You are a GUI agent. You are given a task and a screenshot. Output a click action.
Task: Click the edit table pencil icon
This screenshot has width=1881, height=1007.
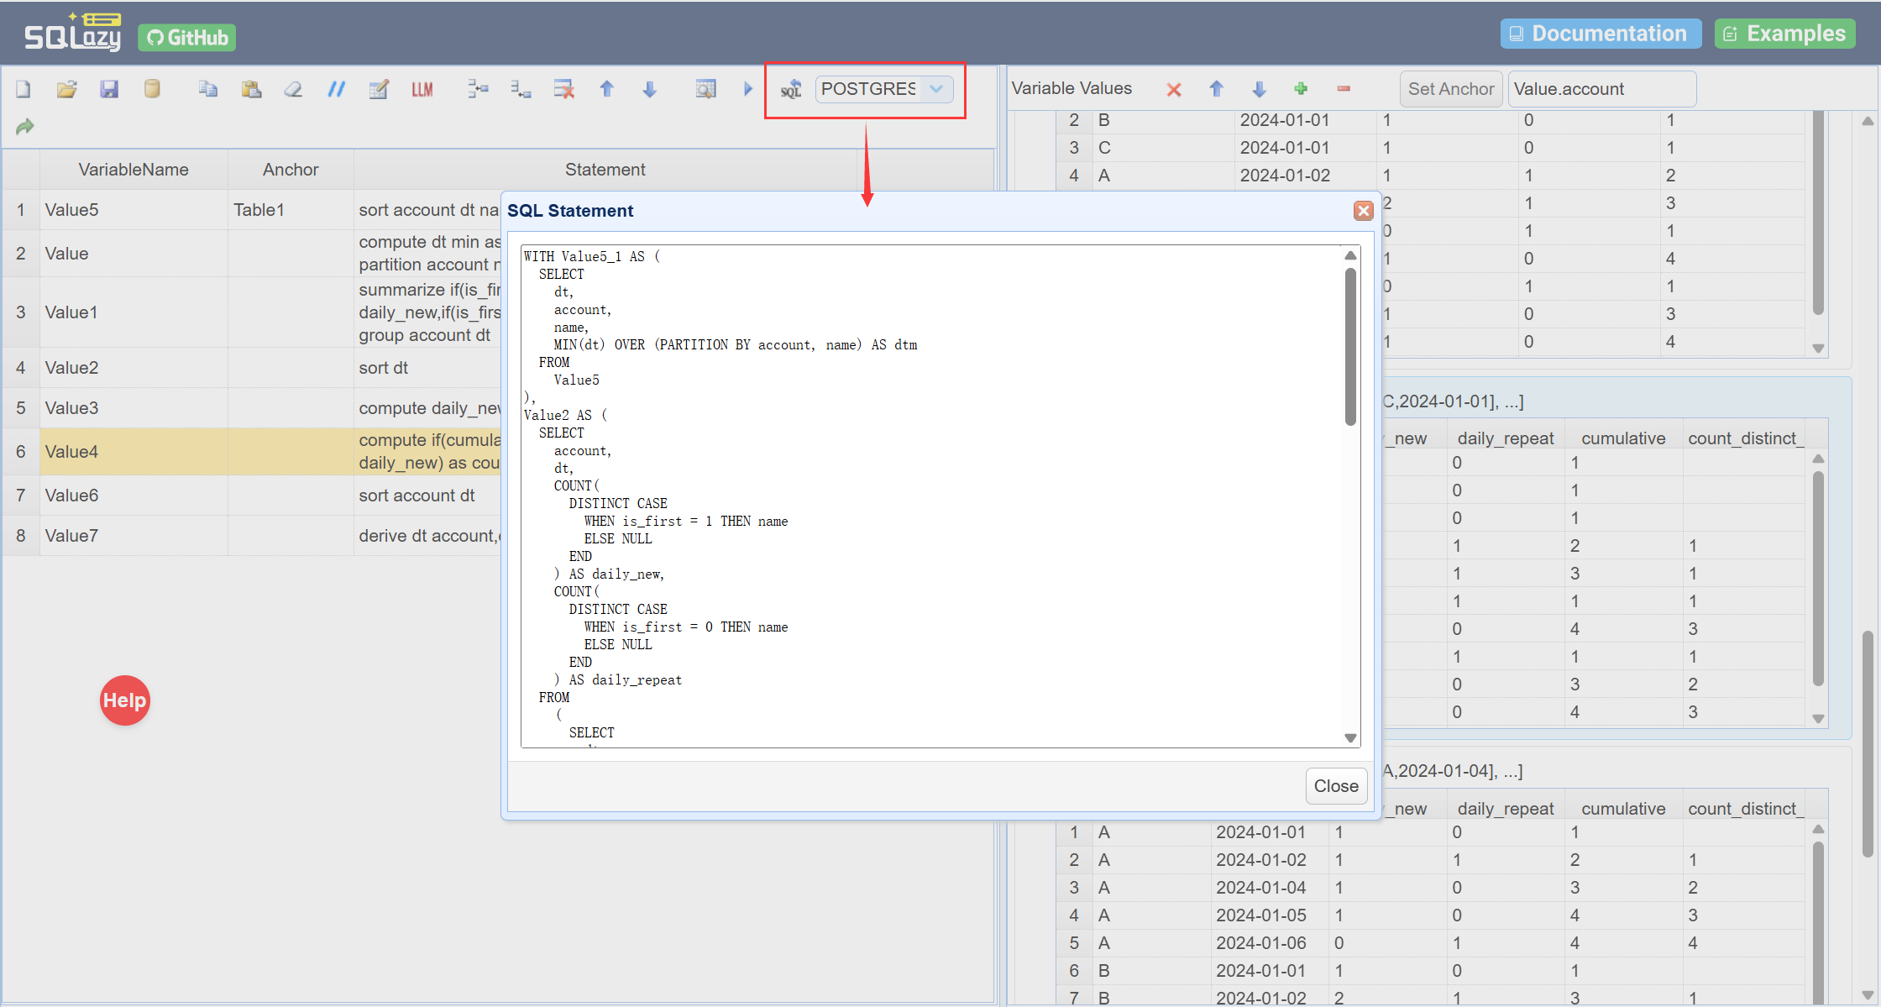click(x=379, y=89)
